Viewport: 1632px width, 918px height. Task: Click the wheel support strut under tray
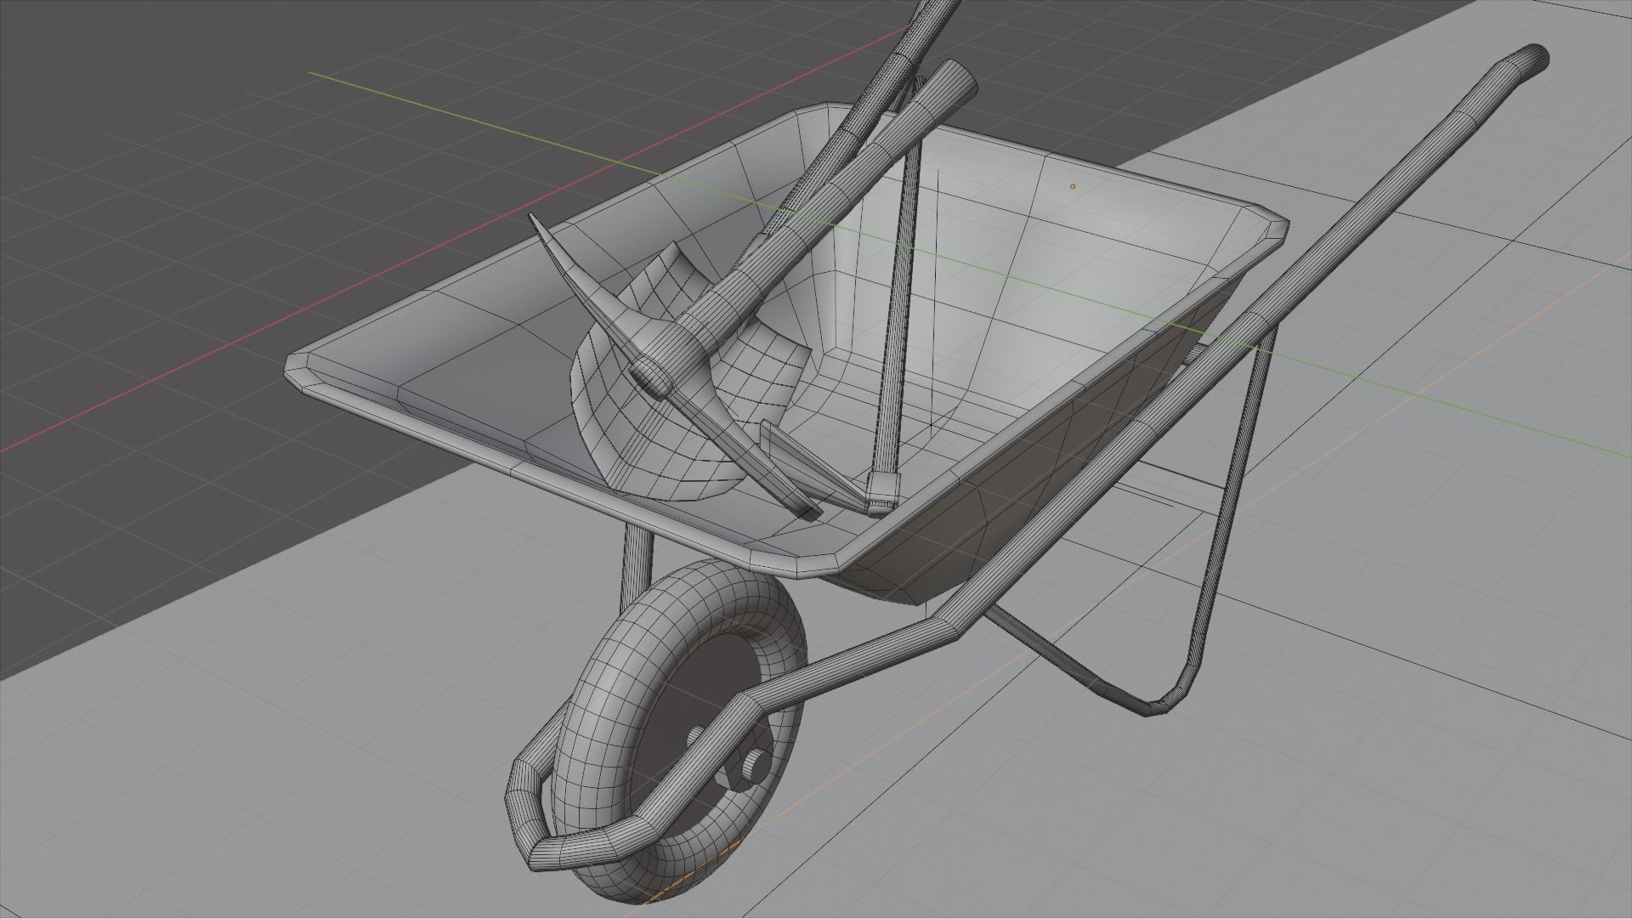637,561
